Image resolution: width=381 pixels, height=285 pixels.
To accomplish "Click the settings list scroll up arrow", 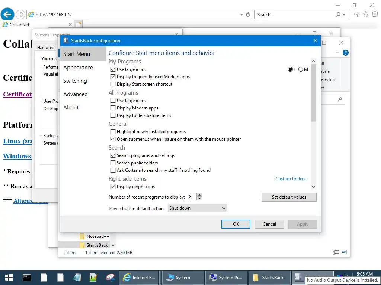I will click(313, 61).
